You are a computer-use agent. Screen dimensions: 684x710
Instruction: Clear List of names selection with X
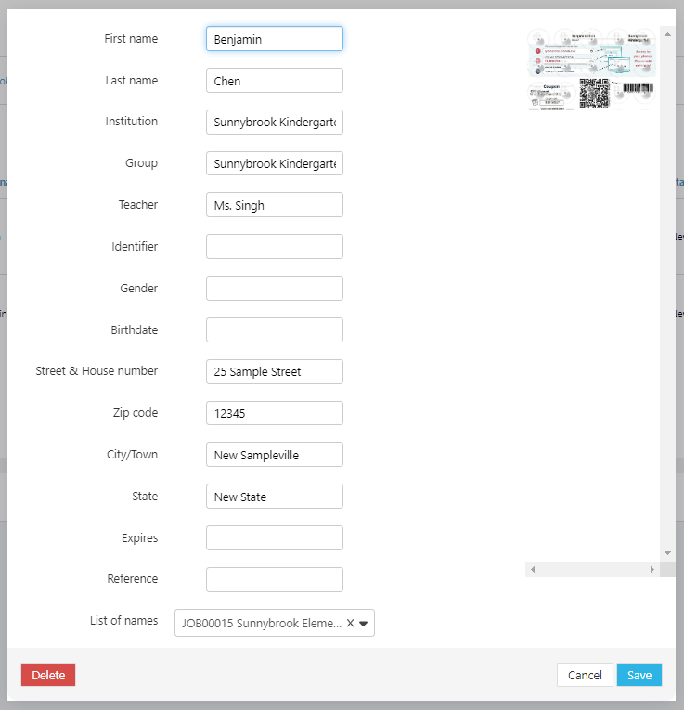[x=350, y=623]
